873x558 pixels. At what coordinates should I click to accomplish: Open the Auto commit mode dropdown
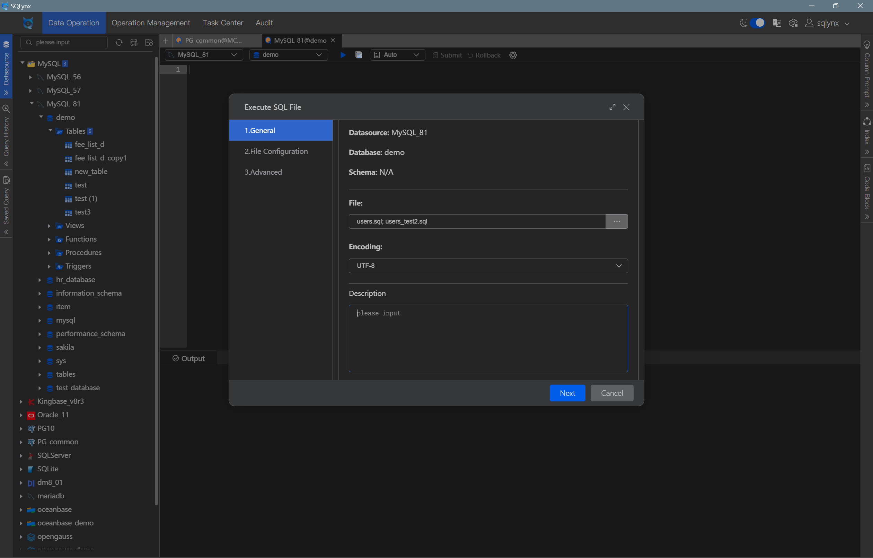coord(398,55)
